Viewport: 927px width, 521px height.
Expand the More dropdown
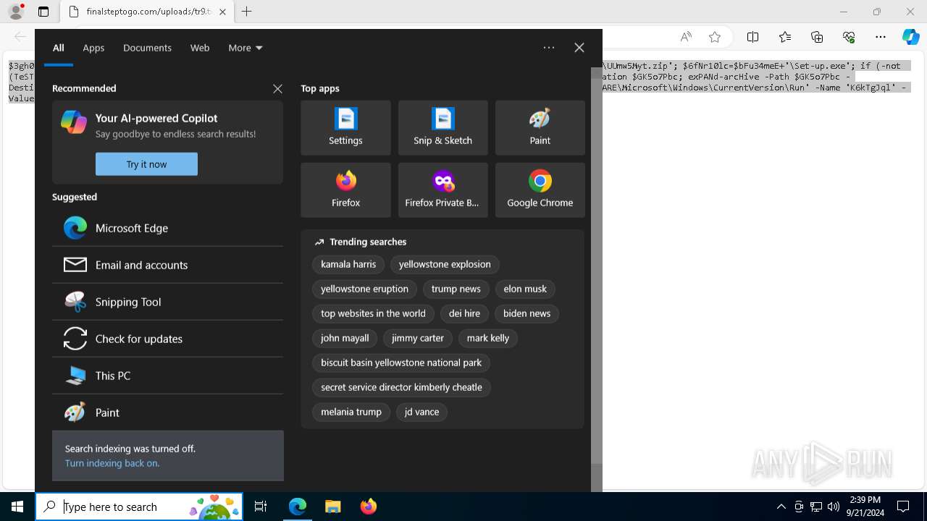(x=246, y=48)
